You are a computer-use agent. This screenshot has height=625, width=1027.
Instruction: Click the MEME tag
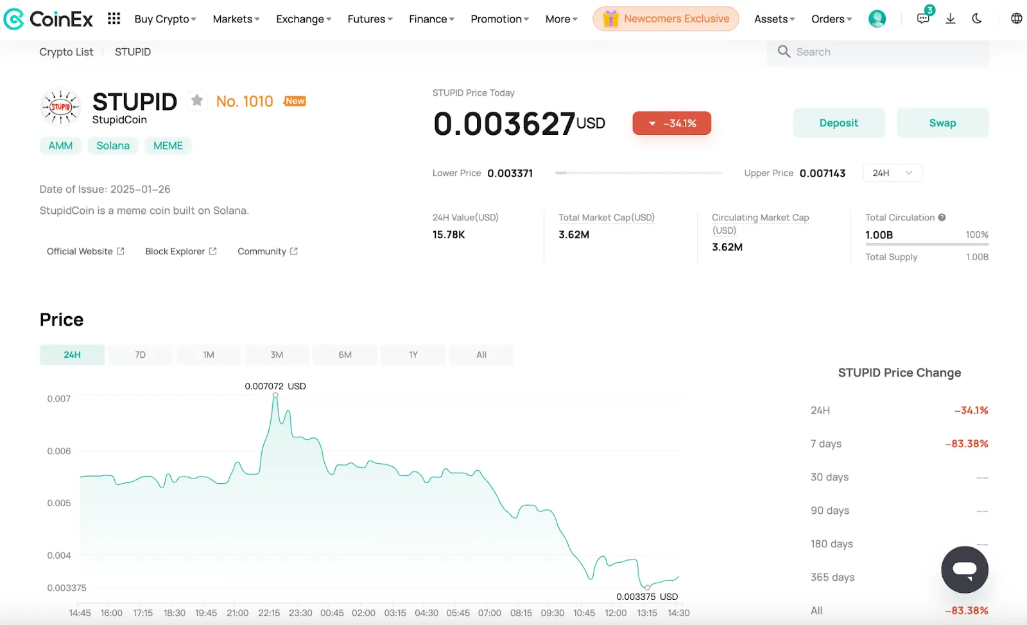click(168, 146)
